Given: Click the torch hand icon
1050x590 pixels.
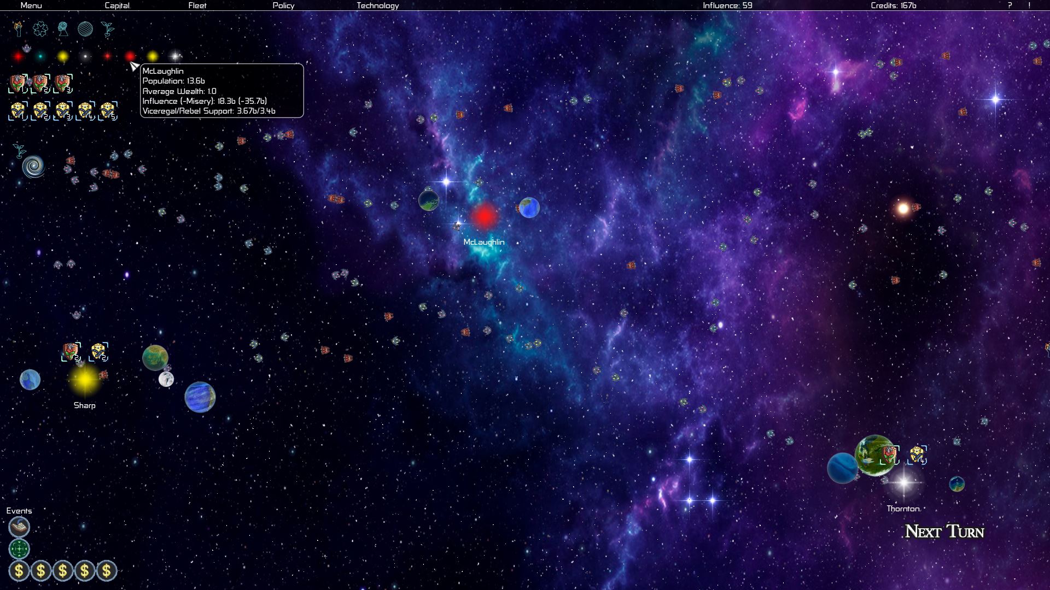Looking at the screenshot, I should click(x=19, y=28).
